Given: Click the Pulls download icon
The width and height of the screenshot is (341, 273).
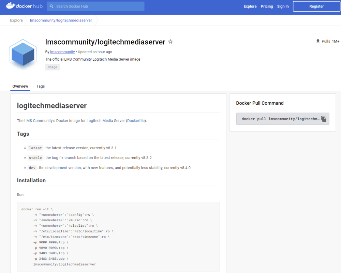Looking at the screenshot, I should pyautogui.click(x=318, y=41).
